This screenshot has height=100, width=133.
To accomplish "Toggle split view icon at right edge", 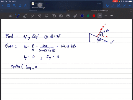I will (x=131, y=11).
